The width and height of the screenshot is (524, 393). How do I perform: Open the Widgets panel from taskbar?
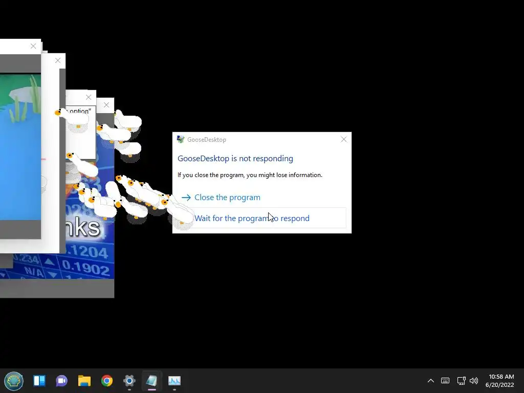click(x=39, y=381)
